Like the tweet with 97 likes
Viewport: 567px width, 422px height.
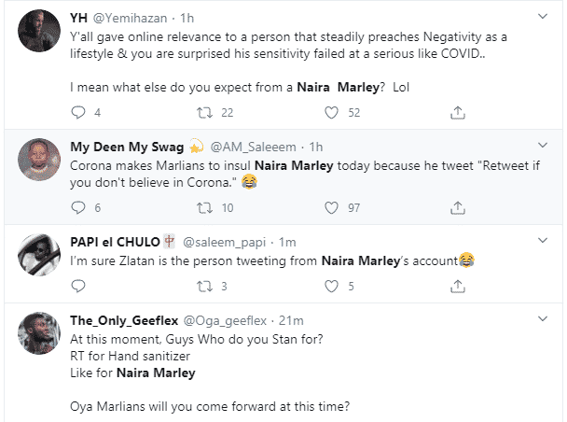point(330,207)
